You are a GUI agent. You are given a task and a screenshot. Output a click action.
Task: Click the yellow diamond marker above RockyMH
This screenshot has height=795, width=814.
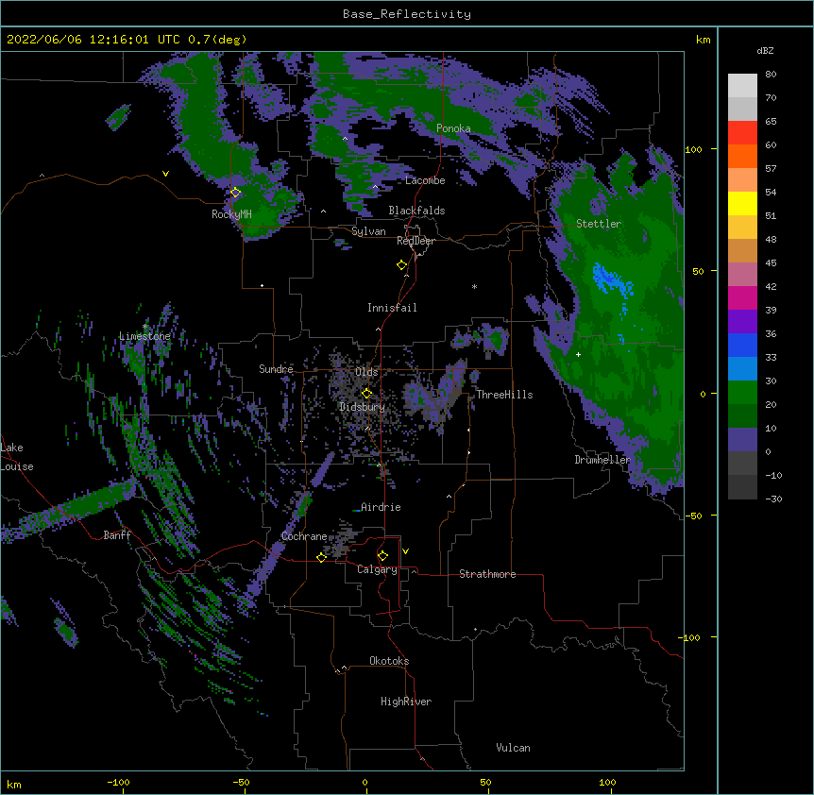coord(235,193)
